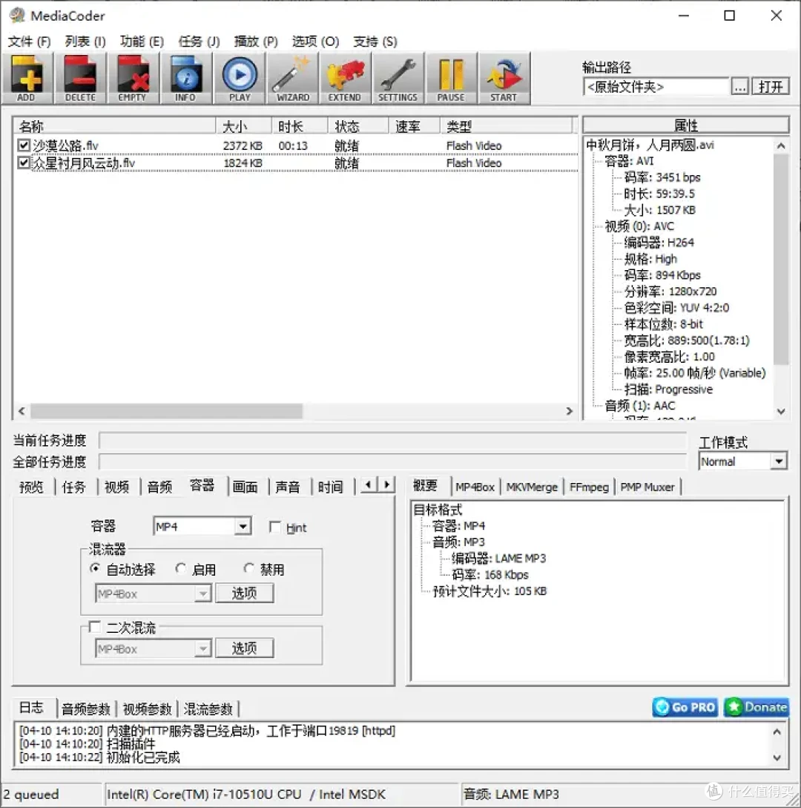801x808 pixels.
Task: Click the MediaCoder app icon in title bar
Action: [x=17, y=16]
